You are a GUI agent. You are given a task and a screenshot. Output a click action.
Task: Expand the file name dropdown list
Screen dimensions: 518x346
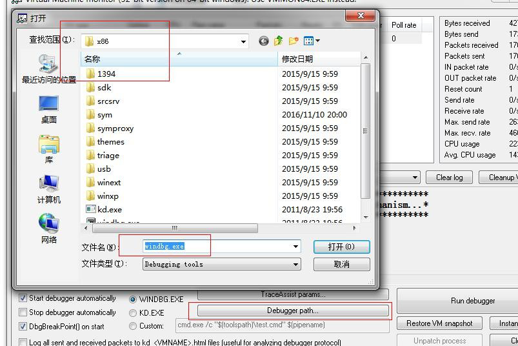[x=296, y=247]
